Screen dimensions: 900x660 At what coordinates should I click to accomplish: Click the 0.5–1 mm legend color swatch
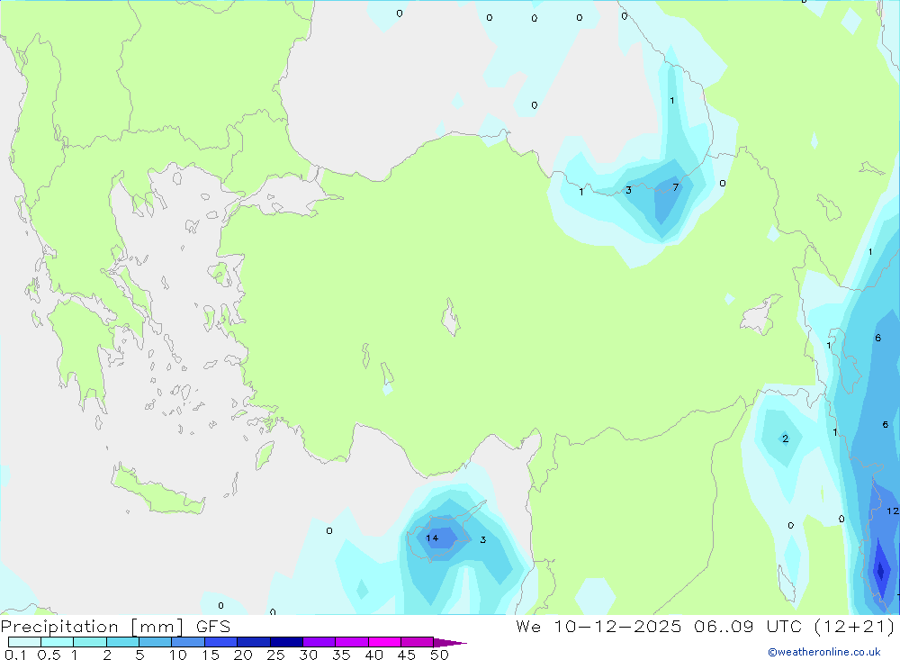(58, 642)
